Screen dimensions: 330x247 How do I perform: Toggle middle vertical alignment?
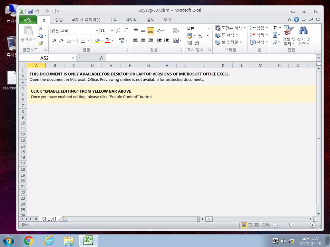coord(143,31)
